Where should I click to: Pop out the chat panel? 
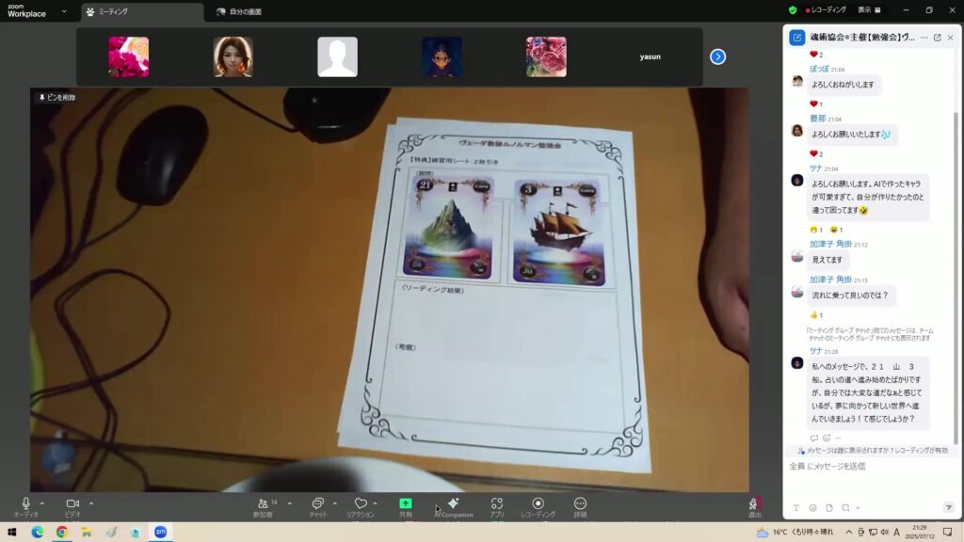click(x=938, y=38)
